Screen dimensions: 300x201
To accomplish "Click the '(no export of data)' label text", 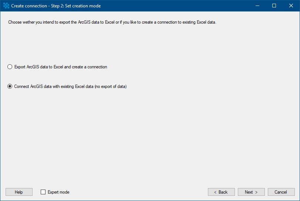I will click(111, 86).
